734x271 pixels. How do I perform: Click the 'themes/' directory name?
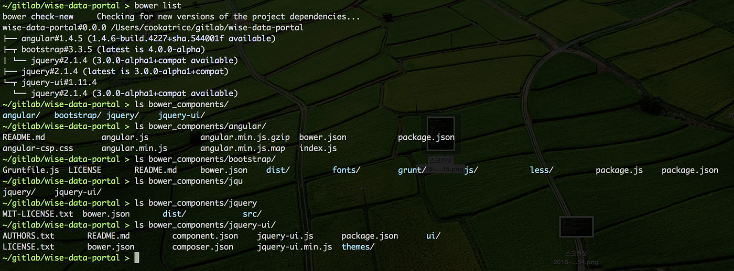click(358, 247)
